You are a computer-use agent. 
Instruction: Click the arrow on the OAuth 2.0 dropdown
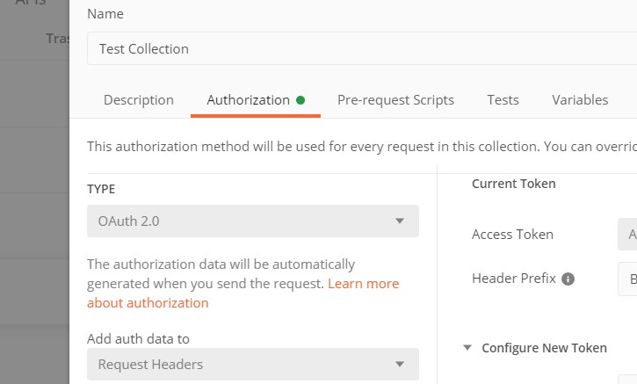400,221
